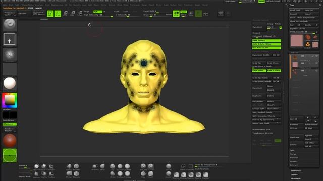323x181 pixels.
Task: Expand the Layers section
Action: click(294, 174)
